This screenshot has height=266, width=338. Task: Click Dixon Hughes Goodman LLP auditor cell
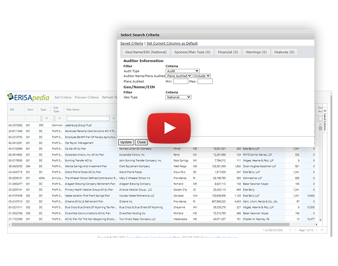click(259, 166)
